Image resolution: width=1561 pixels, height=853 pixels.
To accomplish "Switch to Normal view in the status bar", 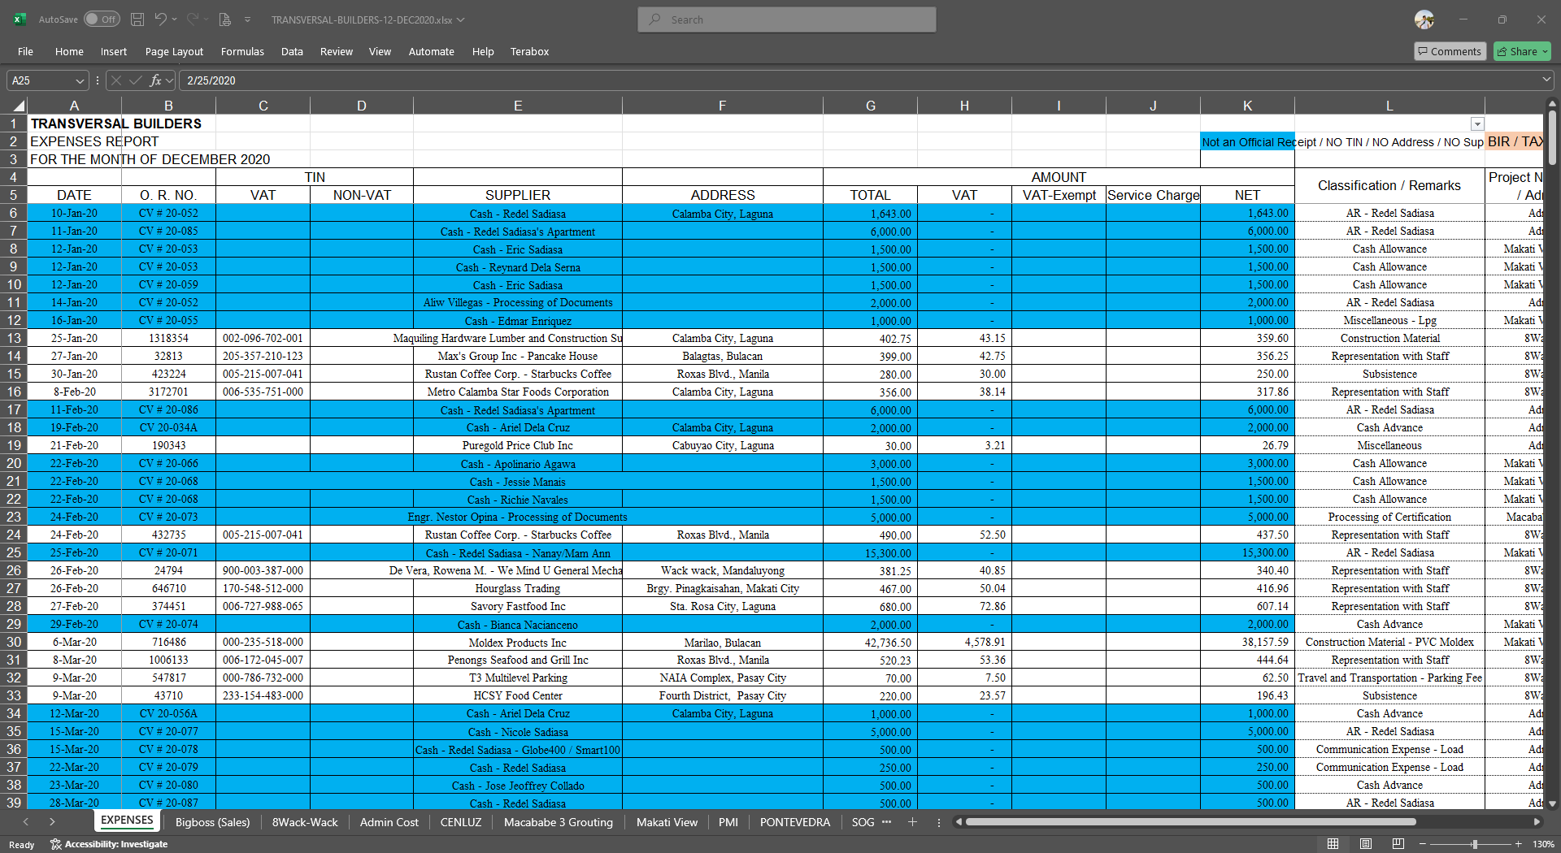I will point(1333,844).
